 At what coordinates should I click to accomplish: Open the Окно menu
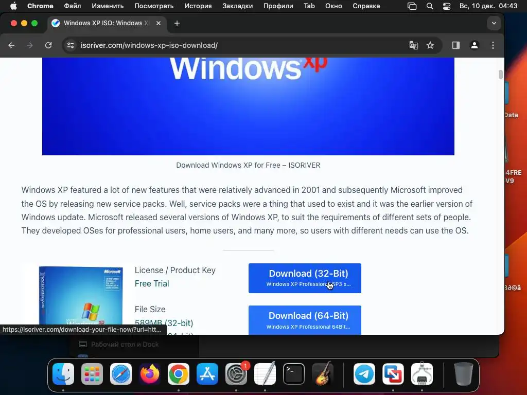pos(333,6)
